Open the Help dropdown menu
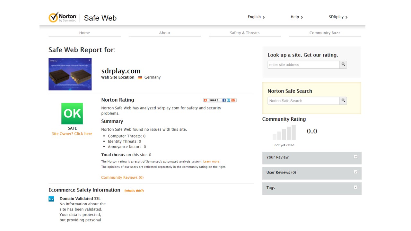411x231 pixels. 297,17
